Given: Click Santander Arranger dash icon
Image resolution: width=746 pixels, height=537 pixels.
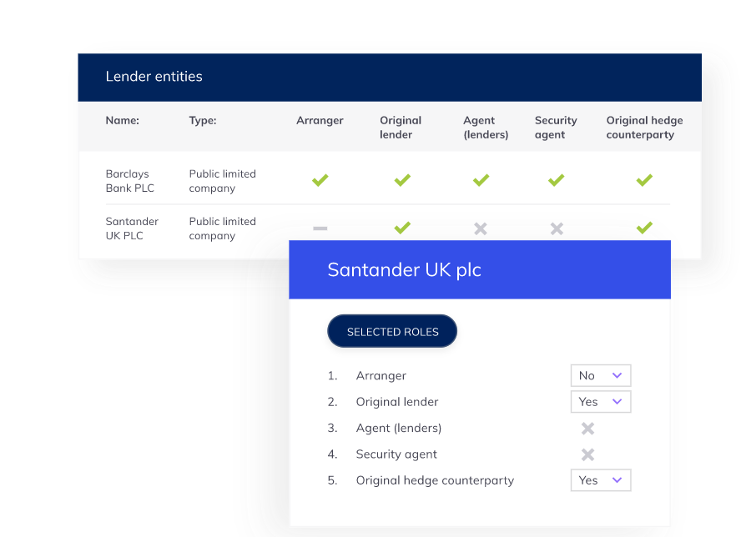Looking at the screenshot, I should pyautogui.click(x=320, y=228).
